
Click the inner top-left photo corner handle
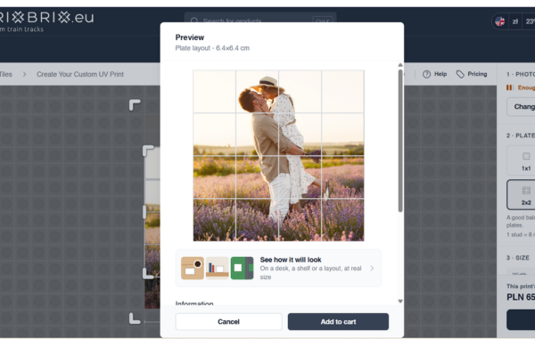tap(148, 151)
